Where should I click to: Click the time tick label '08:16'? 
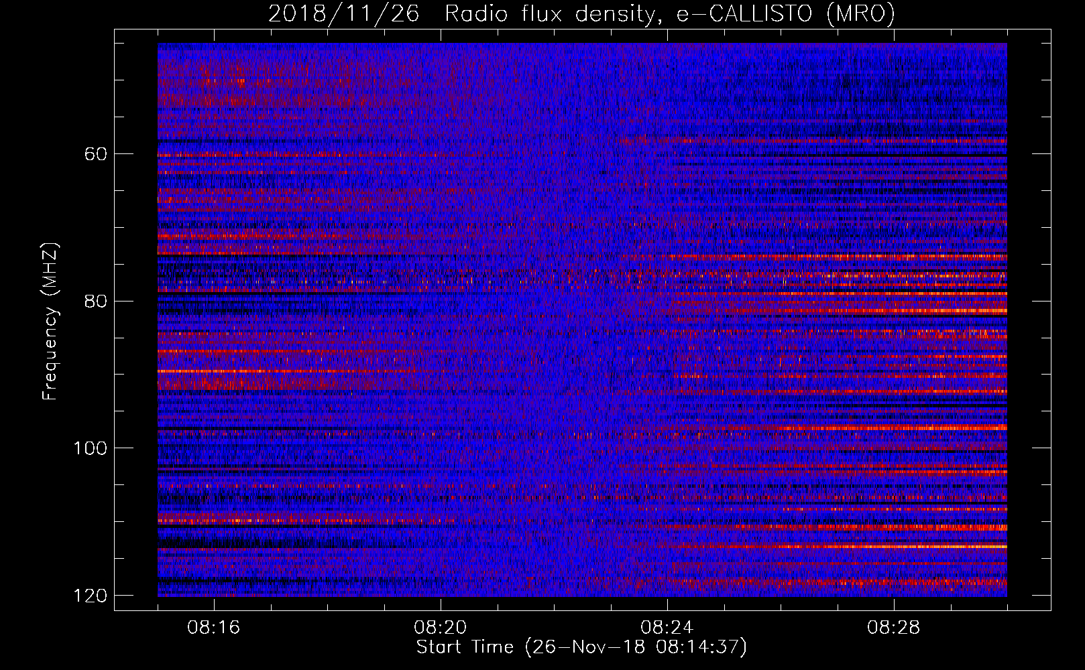coord(214,628)
